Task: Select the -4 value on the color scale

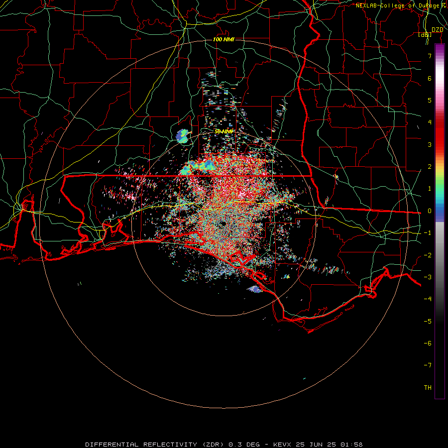Action: pyautogui.click(x=428, y=299)
